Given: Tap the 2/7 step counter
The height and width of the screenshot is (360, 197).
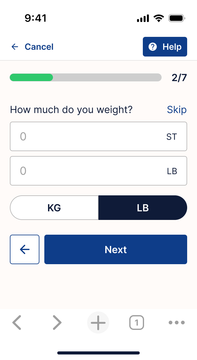Looking at the screenshot, I should click(x=179, y=78).
